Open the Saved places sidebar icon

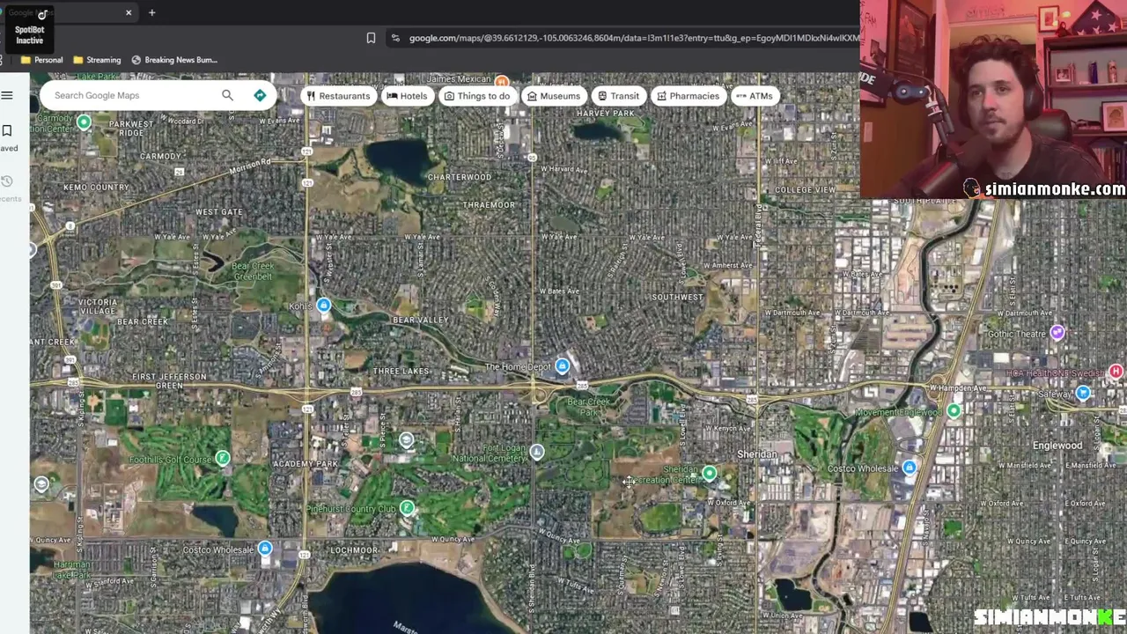pyautogui.click(x=7, y=131)
